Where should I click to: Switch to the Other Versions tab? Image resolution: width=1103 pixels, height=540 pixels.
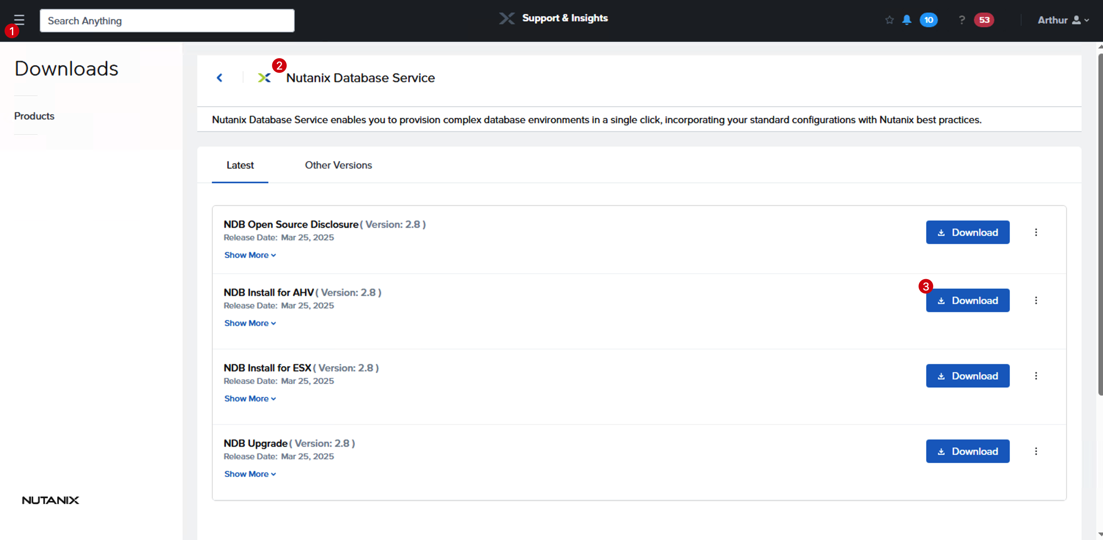coord(338,165)
